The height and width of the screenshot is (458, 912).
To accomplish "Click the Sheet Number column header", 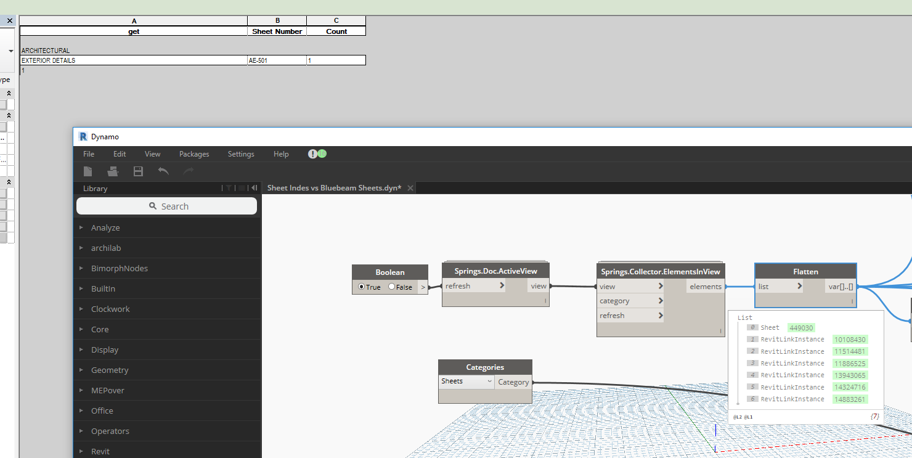I will [277, 31].
